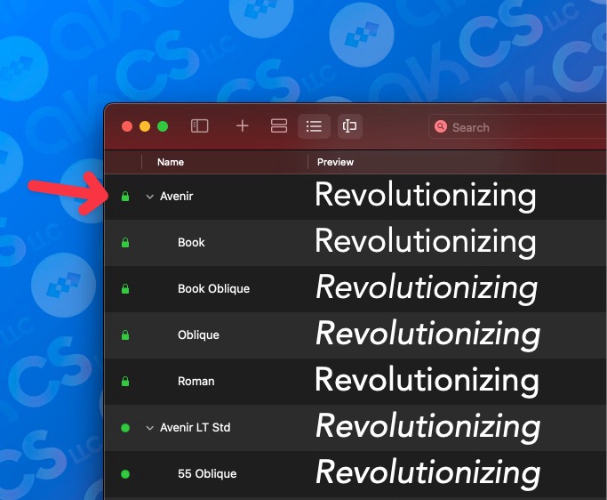Select the Book Oblique font style

click(213, 288)
